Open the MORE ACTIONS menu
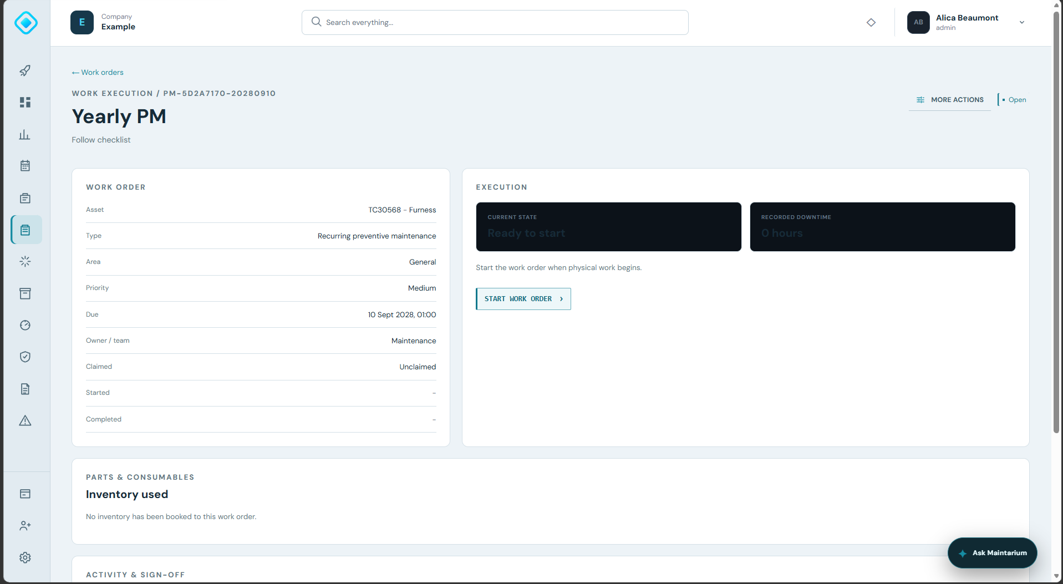Screen dimensions: 1063x584 [x=950, y=100]
